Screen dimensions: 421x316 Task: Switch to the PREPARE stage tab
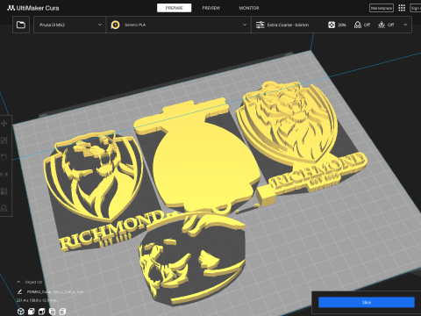point(175,8)
